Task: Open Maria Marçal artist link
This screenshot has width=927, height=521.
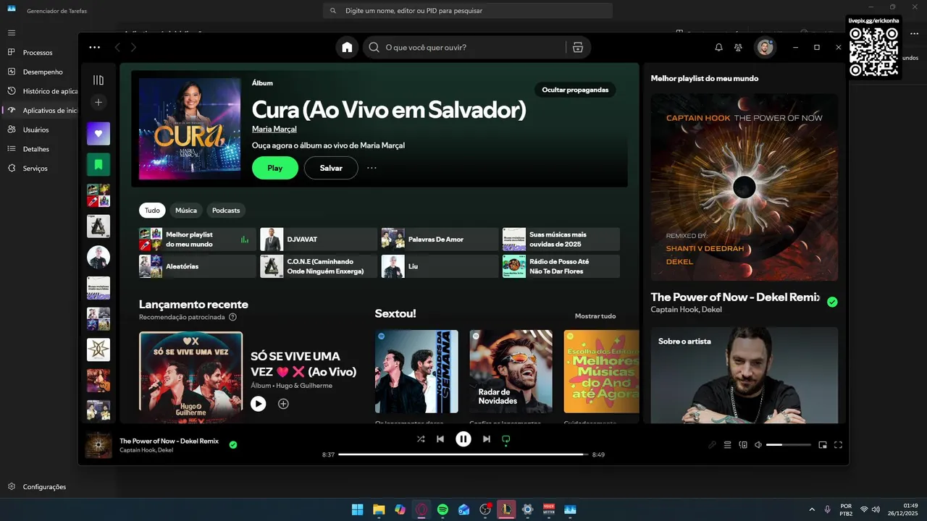Action: [274, 129]
